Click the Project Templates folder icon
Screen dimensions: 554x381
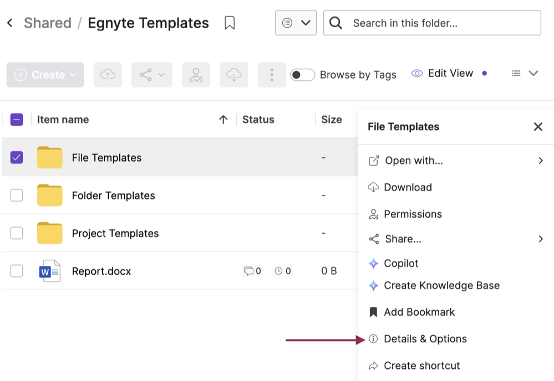[50, 233]
